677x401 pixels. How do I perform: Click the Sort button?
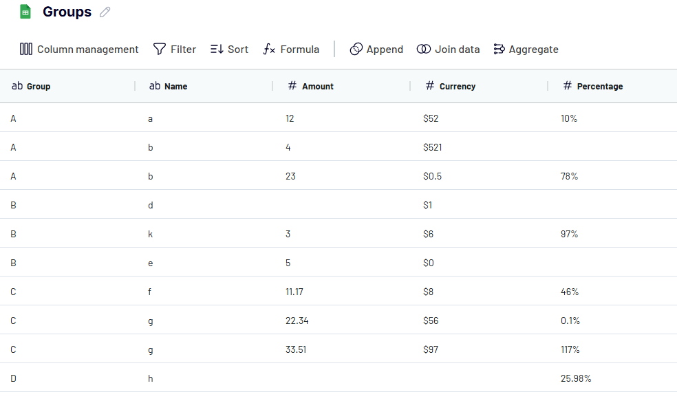(x=229, y=50)
